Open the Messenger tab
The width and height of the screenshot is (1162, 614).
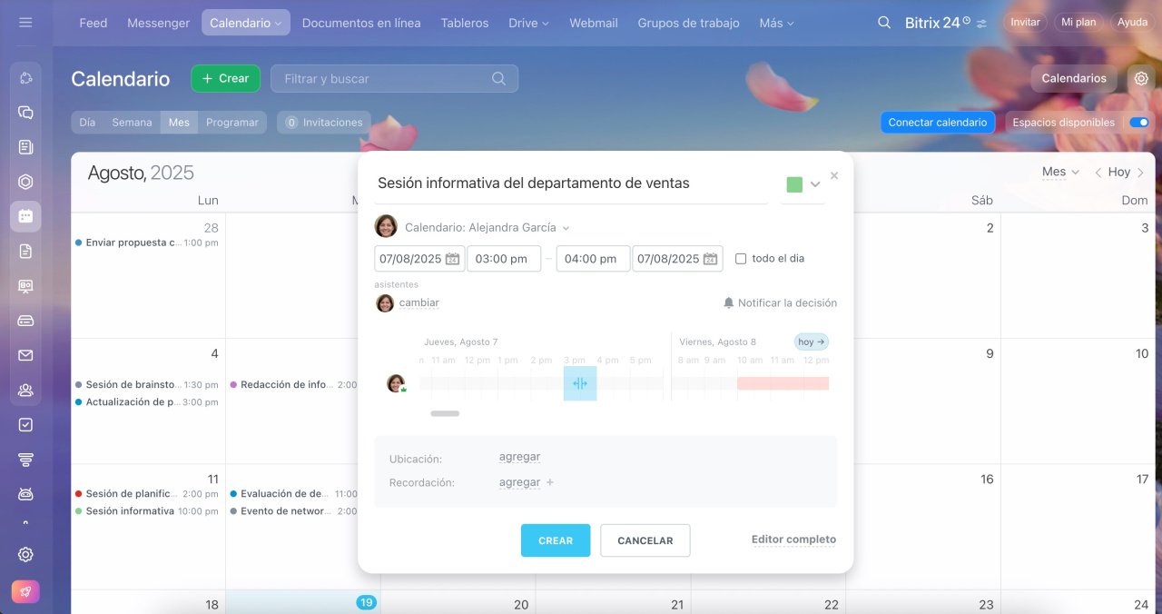coord(159,23)
